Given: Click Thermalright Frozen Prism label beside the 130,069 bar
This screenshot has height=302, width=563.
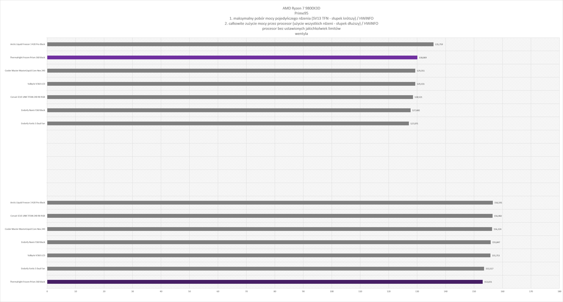Looking at the screenshot, I should pyautogui.click(x=27, y=57).
